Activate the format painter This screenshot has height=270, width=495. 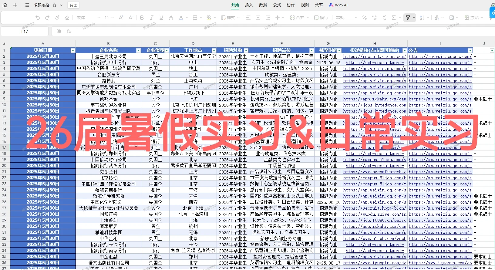click(x=57, y=18)
